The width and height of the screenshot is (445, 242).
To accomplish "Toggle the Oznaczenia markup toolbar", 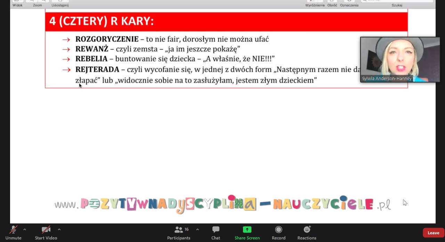I will (x=349, y=1).
